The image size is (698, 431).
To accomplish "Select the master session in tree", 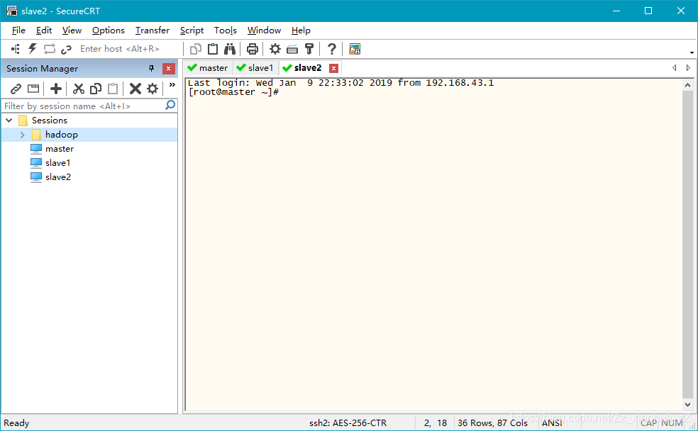I will pos(59,149).
